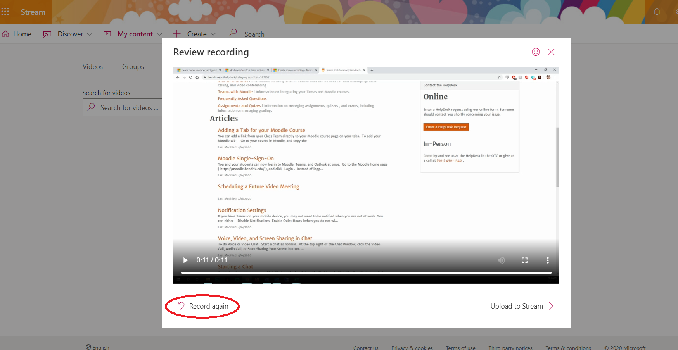Click the Review recording heading

pyautogui.click(x=211, y=52)
